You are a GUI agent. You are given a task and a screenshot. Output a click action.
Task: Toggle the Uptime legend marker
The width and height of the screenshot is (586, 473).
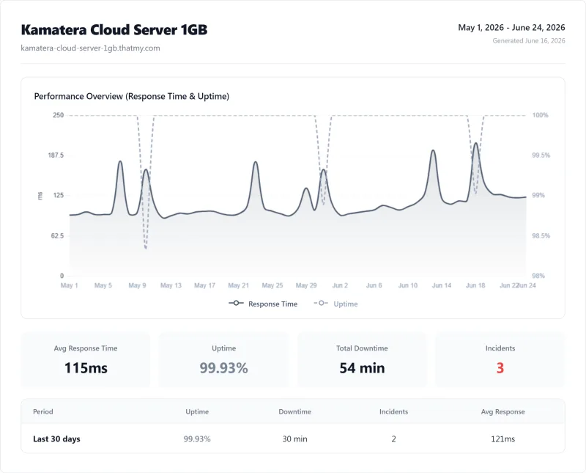[321, 303]
